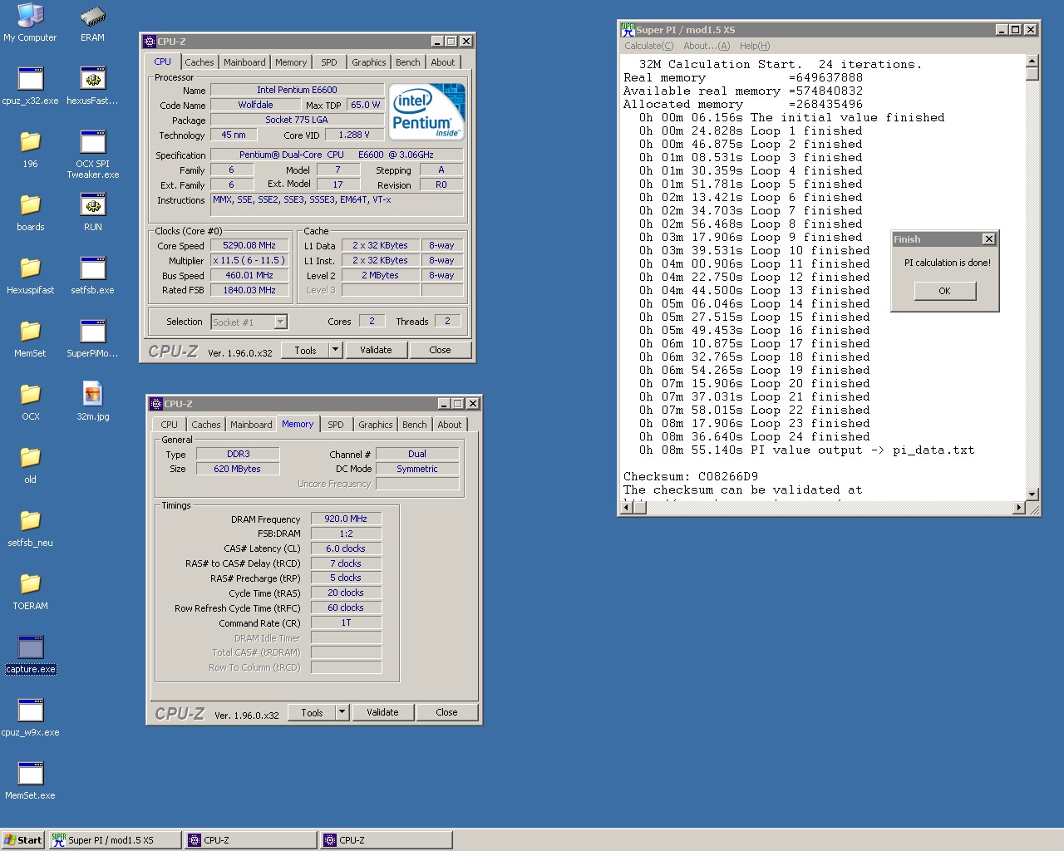
Task: Activate the second CPU-Z taskbar button
Action: pyautogui.click(x=387, y=840)
